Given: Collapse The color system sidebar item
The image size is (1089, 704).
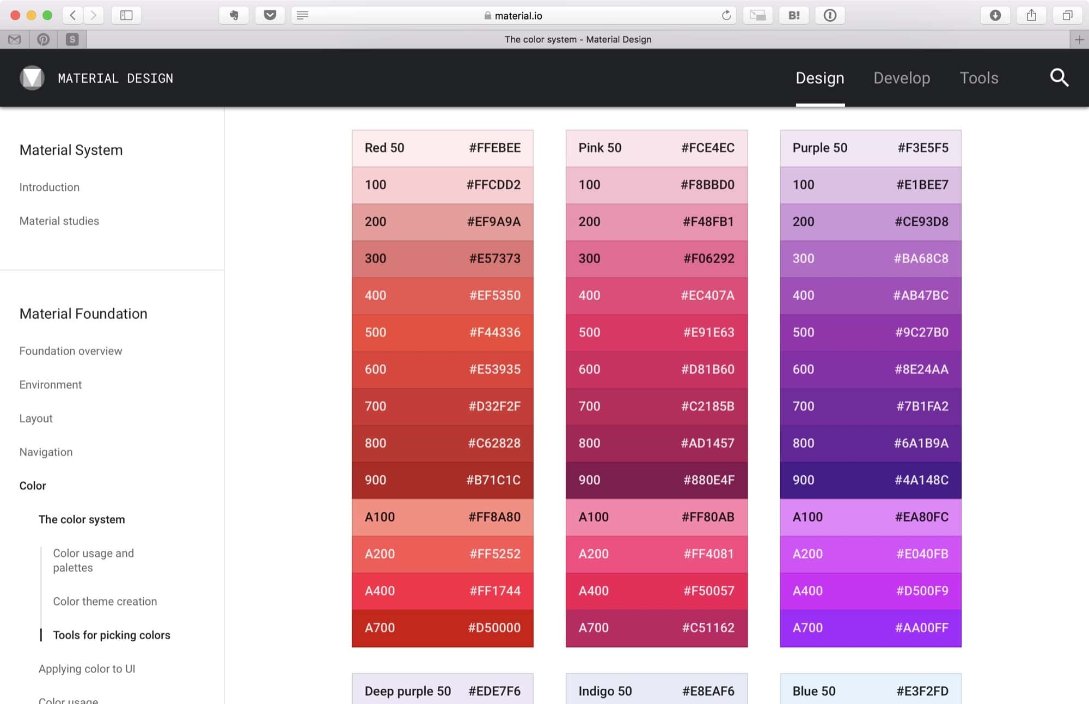Looking at the screenshot, I should click(82, 519).
